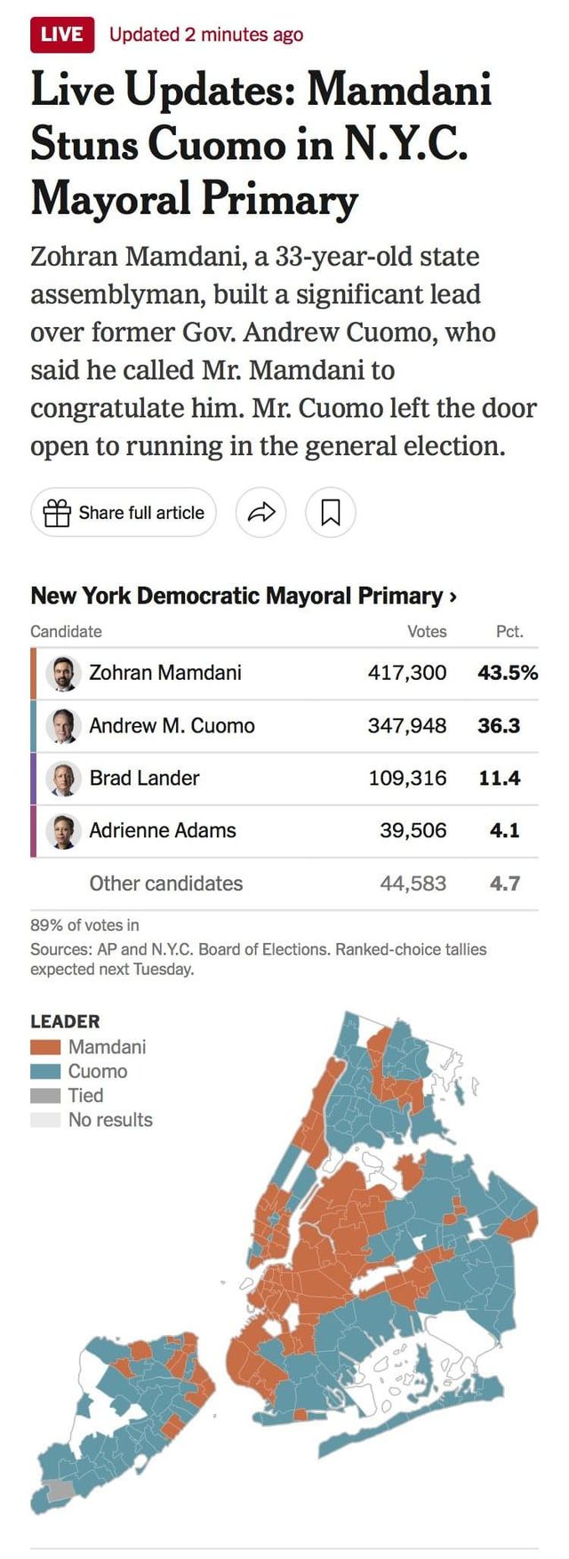The width and height of the screenshot is (569, 1559).
Task: Click the No results legend swatch
Action: (45, 1120)
